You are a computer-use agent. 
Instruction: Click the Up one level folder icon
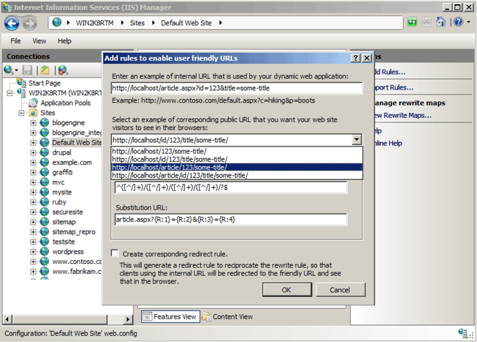(45, 70)
